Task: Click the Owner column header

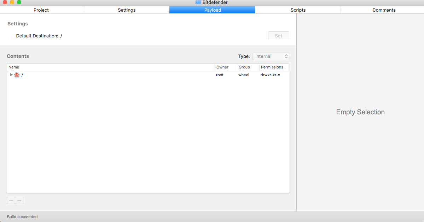Action: tap(226, 67)
